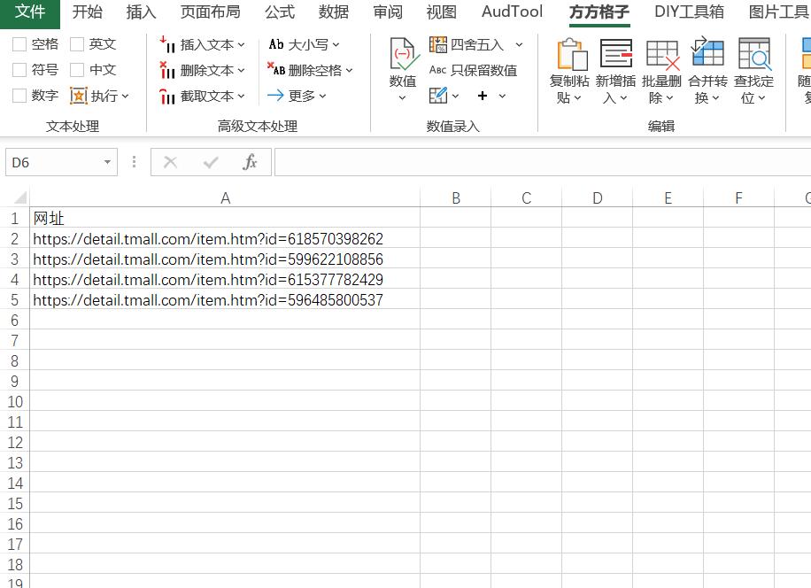Click the 删除空格 remove spaces icon
This screenshot has height=588, width=811.
coord(276,69)
